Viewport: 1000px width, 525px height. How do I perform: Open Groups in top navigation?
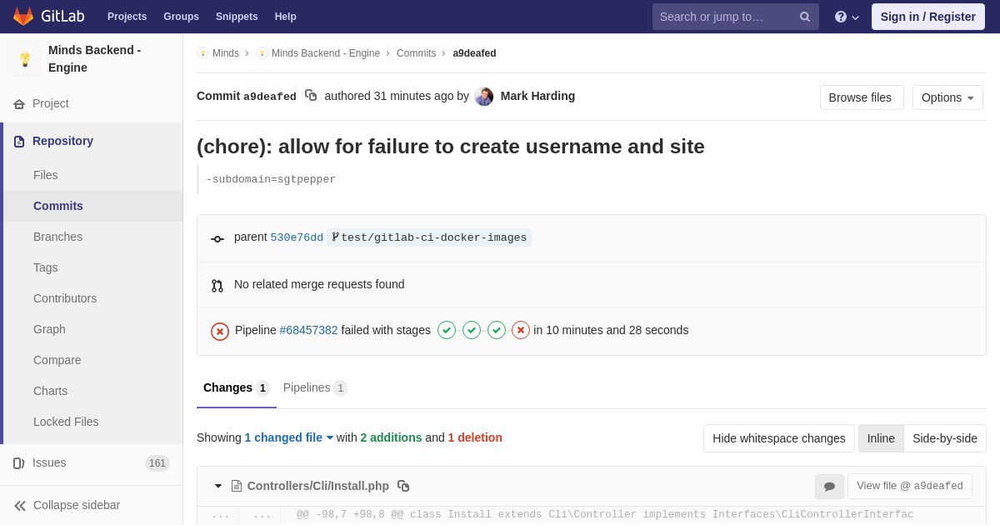pos(181,17)
